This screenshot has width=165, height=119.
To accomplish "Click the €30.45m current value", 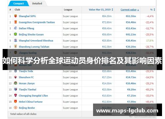I will click(x=131, y=41).
